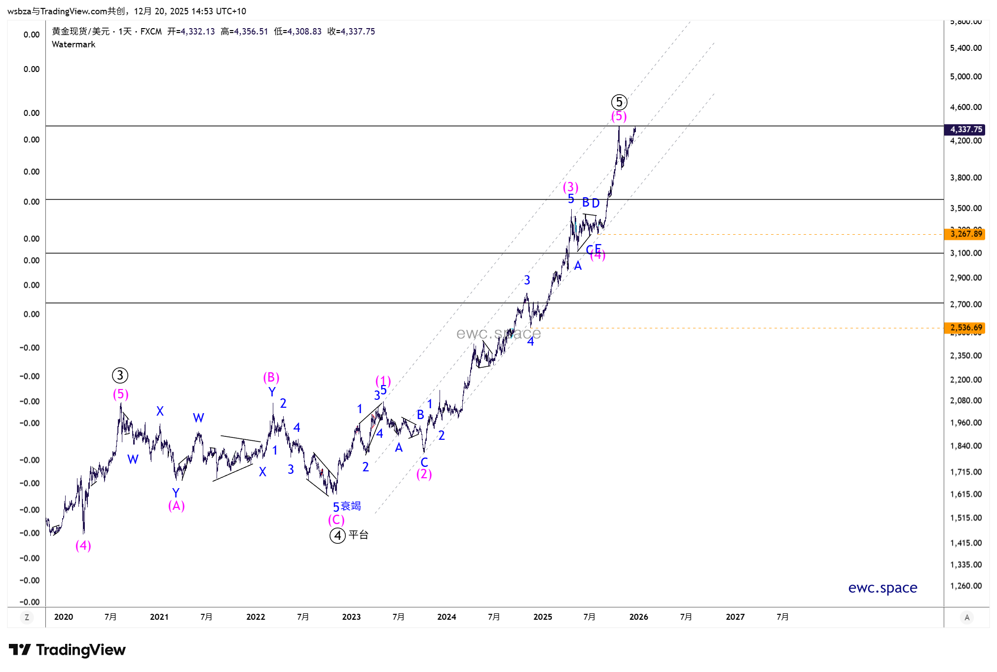Click the orange 3,267.89 price label

pyautogui.click(x=965, y=234)
